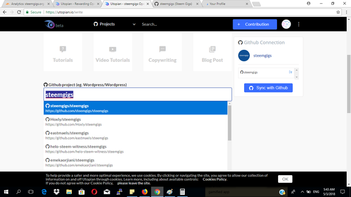This screenshot has width=351, height=197.
Task: Select the Copywriting category card
Action: click(162, 53)
